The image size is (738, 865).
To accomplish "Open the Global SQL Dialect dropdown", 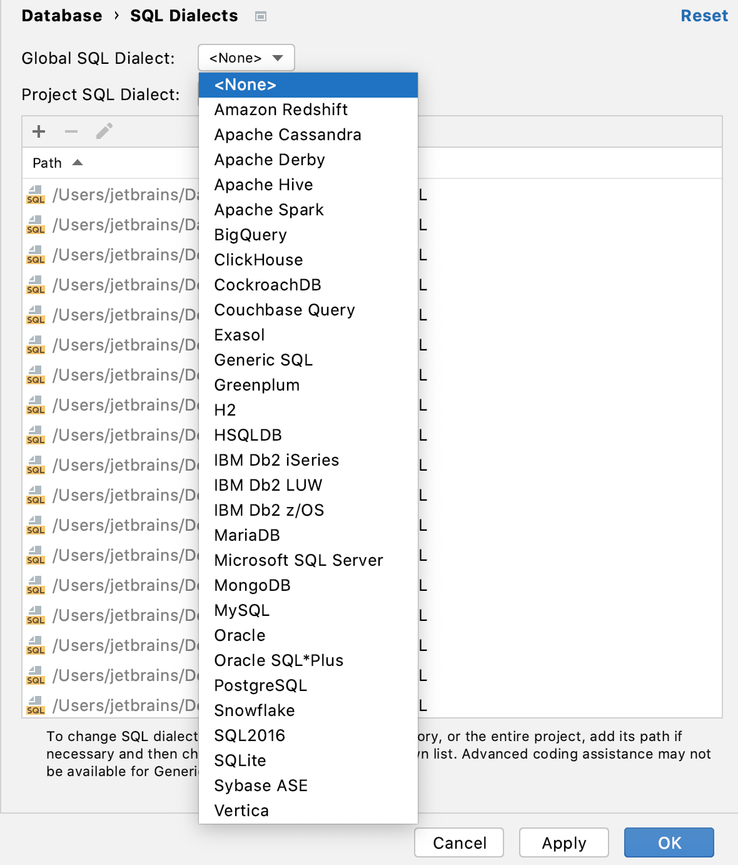I will pyautogui.click(x=246, y=58).
